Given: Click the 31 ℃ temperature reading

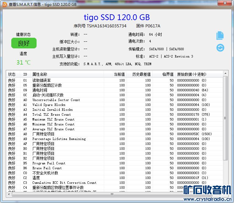Looking at the screenshot, I should pos(23,62).
